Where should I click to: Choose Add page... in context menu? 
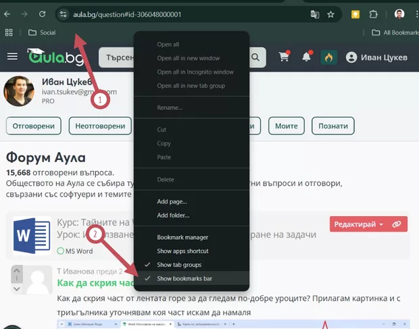(191, 201)
